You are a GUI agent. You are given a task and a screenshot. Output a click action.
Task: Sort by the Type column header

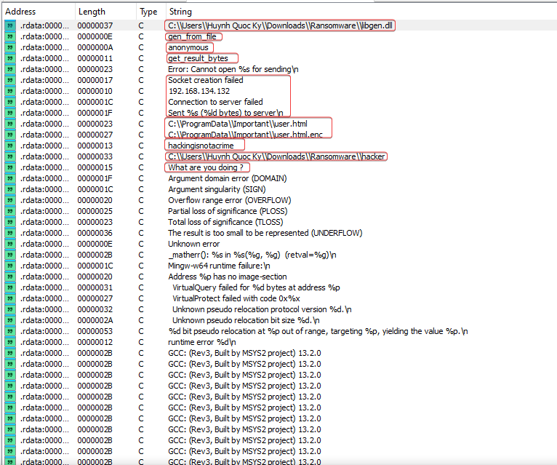click(148, 12)
